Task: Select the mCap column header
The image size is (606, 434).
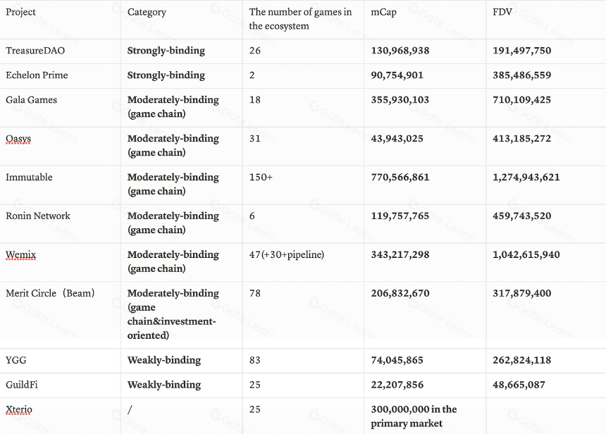Action: tap(384, 13)
